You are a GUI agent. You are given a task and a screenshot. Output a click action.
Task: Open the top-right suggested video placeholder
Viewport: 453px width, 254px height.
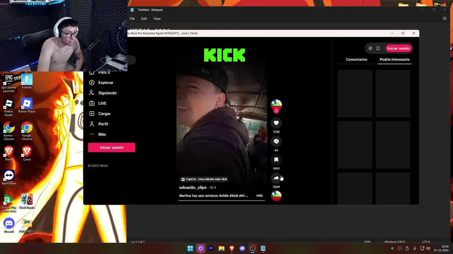tap(393, 93)
